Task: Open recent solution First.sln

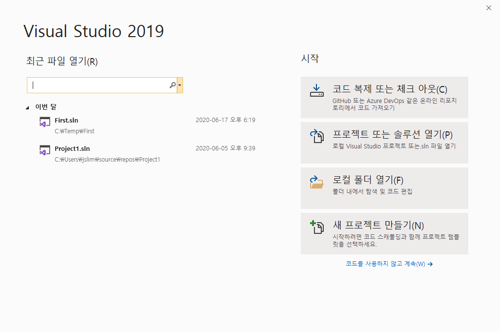Action: point(146,125)
